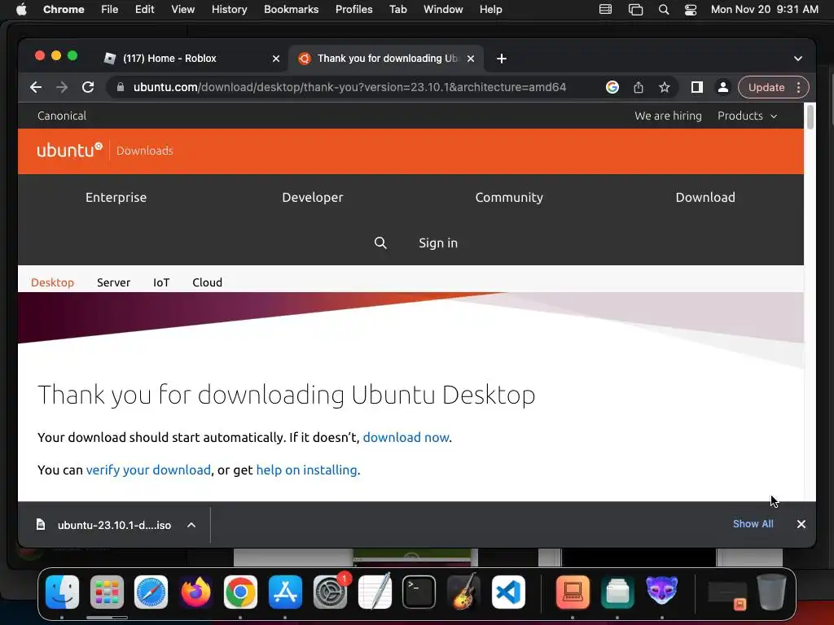Click the site search magnifier icon
Screen dimensions: 834x625
[x=380, y=243]
